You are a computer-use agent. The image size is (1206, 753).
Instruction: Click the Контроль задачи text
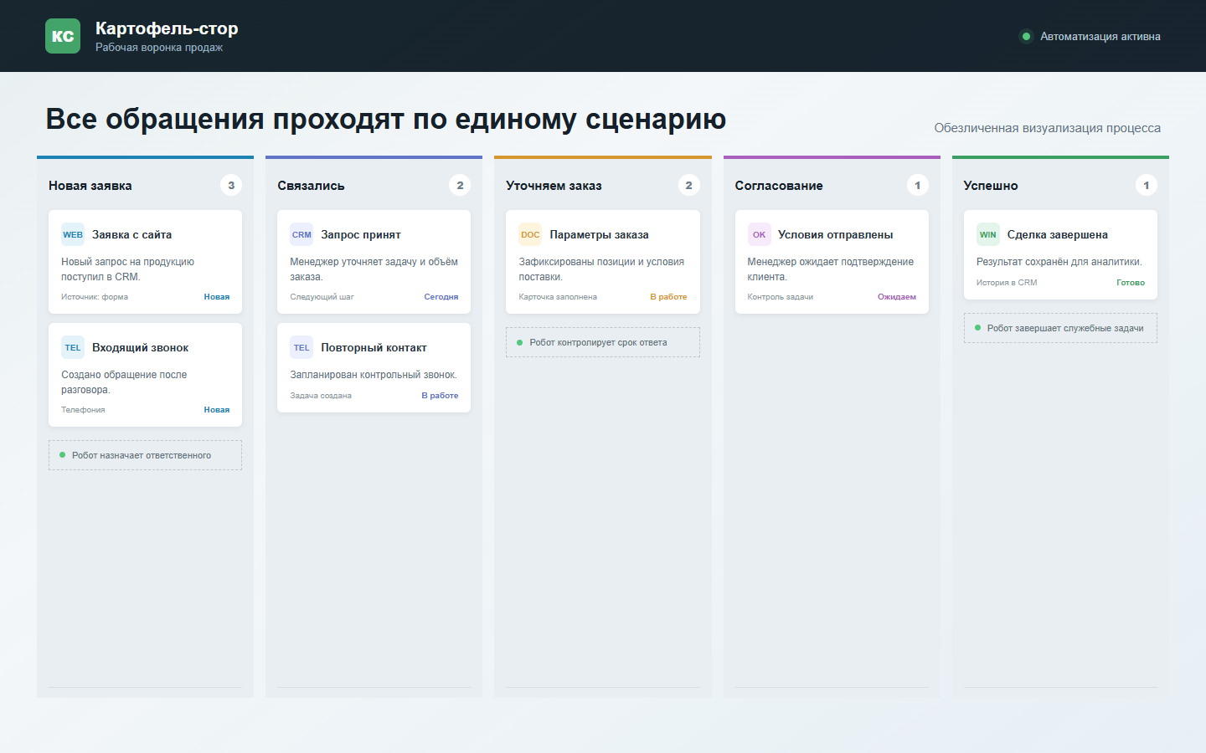pyautogui.click(x=781, y=297)
